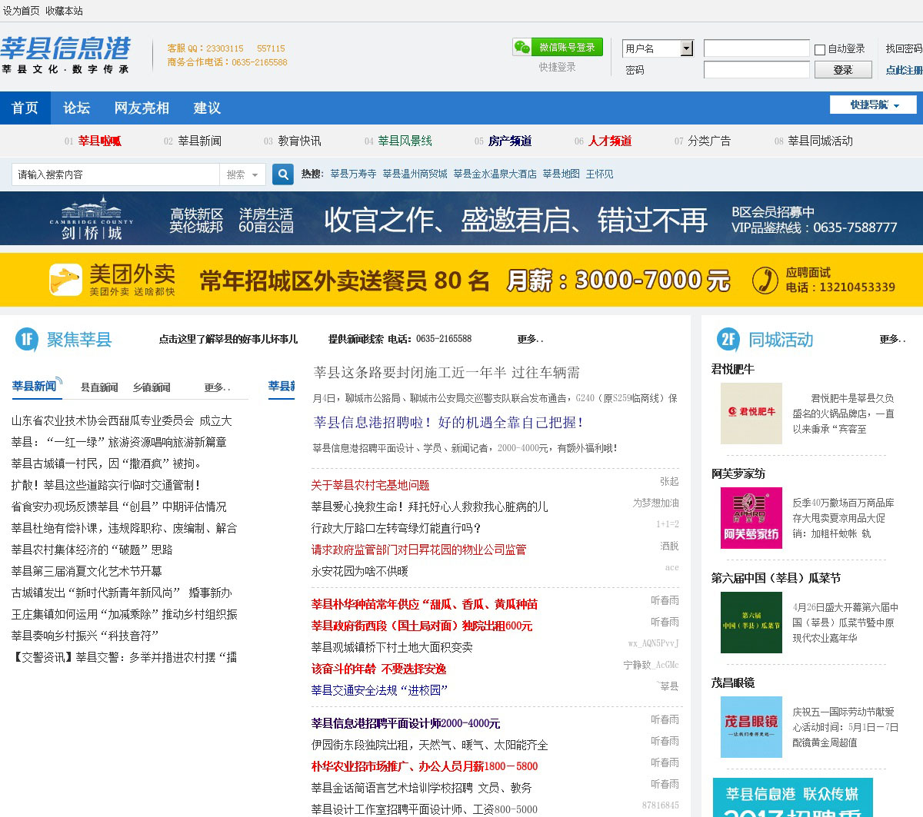Click the 2F 同城活动 section badge
The height and width of the screenshot is (817, 923).
[728, 340]
